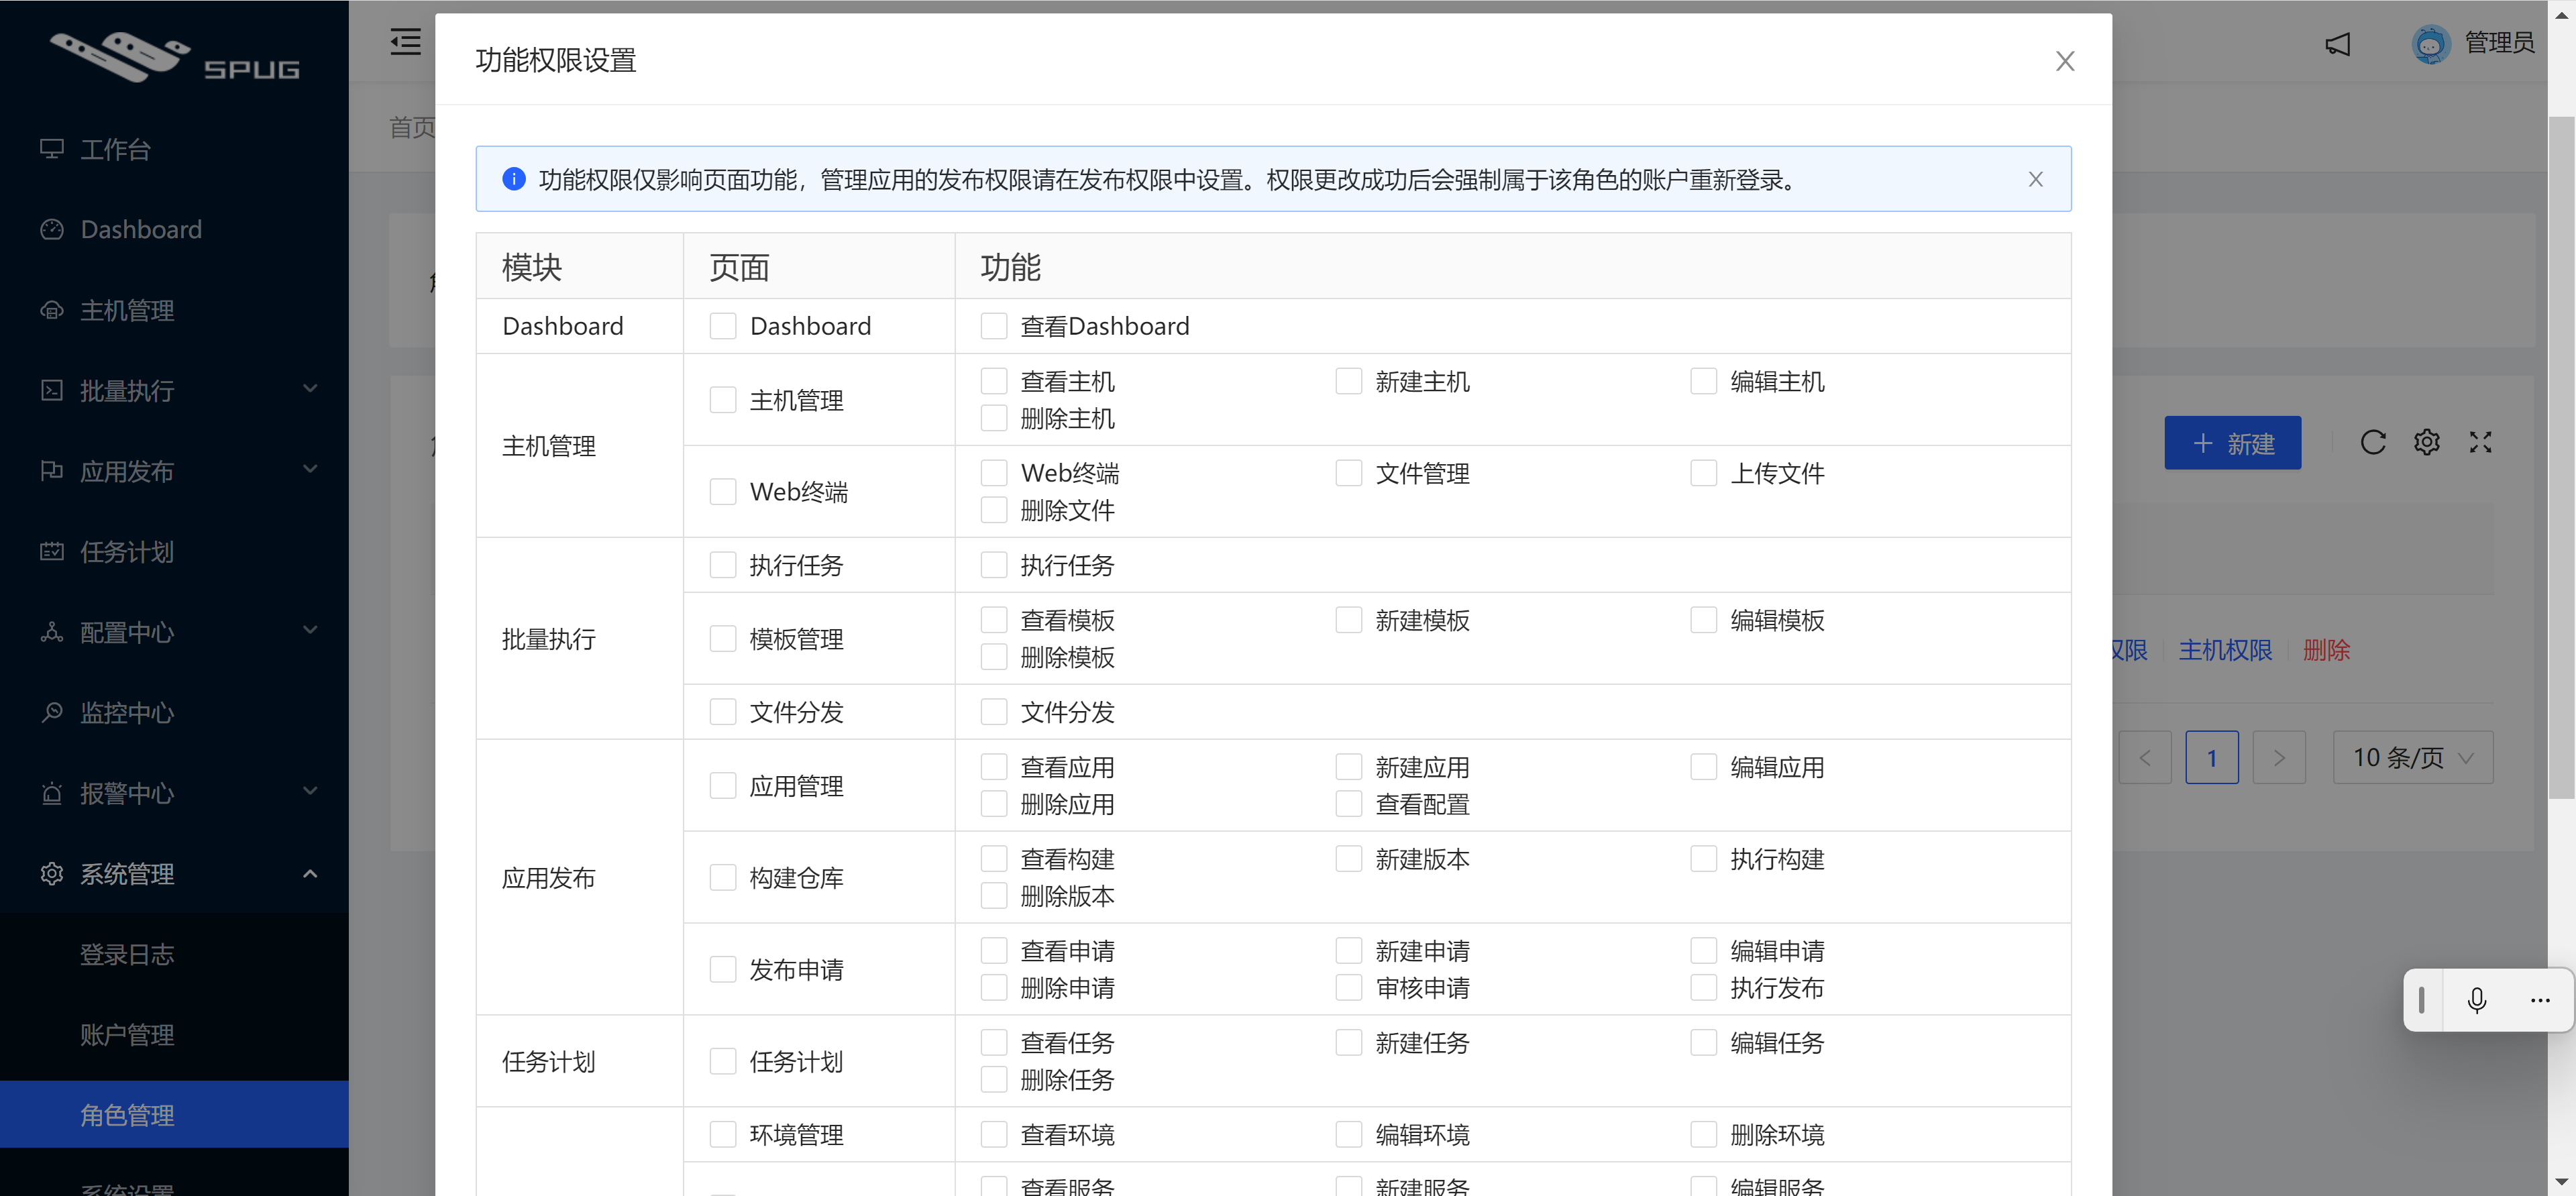2576x1196 pixels.
Task: Open the 主机权限 link
Action: pyautogui.click(x=2225, y=650)
